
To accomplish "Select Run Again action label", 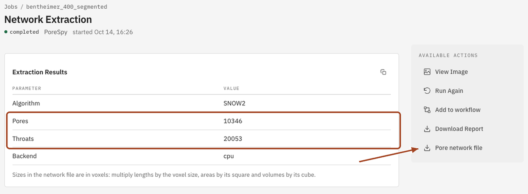I will point(449,91).
